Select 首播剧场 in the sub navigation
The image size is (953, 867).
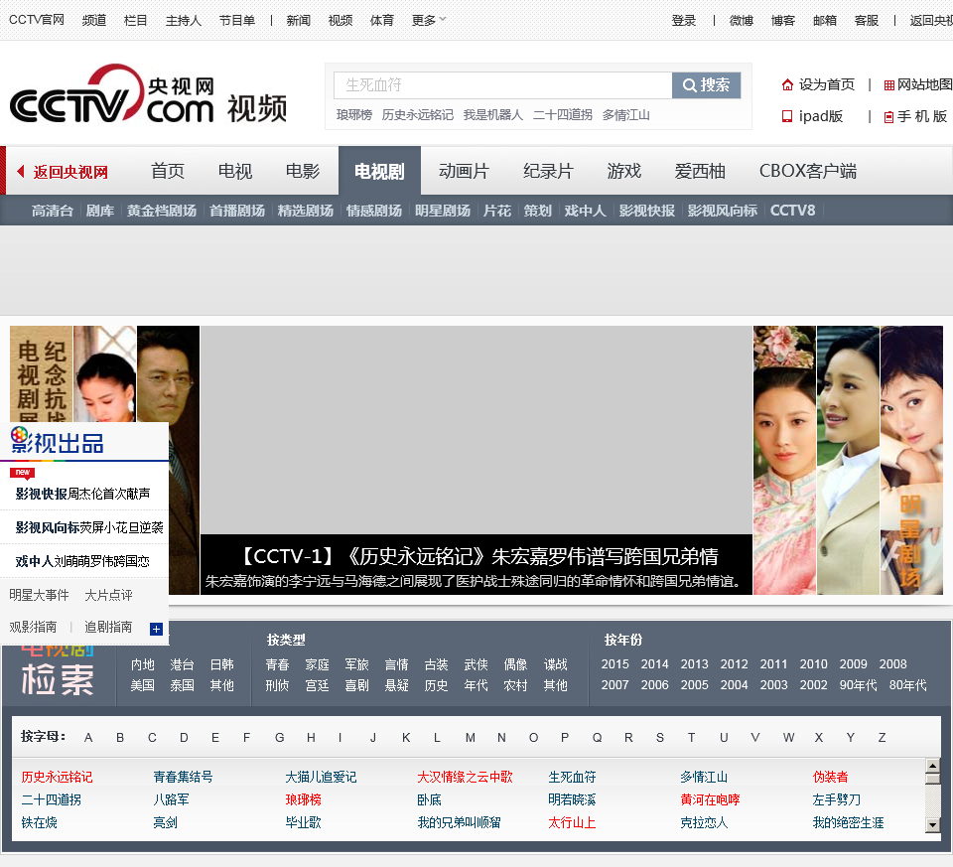[237, 211]
